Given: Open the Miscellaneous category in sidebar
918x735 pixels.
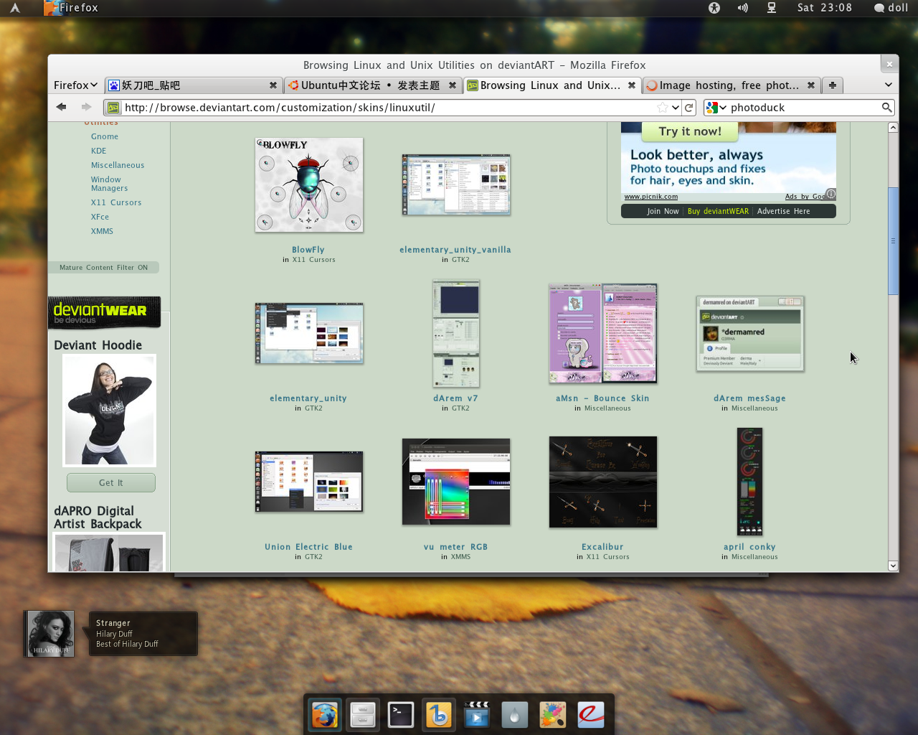Looking at the screenshot, I should pyautogui.click(x=118, y=165).
